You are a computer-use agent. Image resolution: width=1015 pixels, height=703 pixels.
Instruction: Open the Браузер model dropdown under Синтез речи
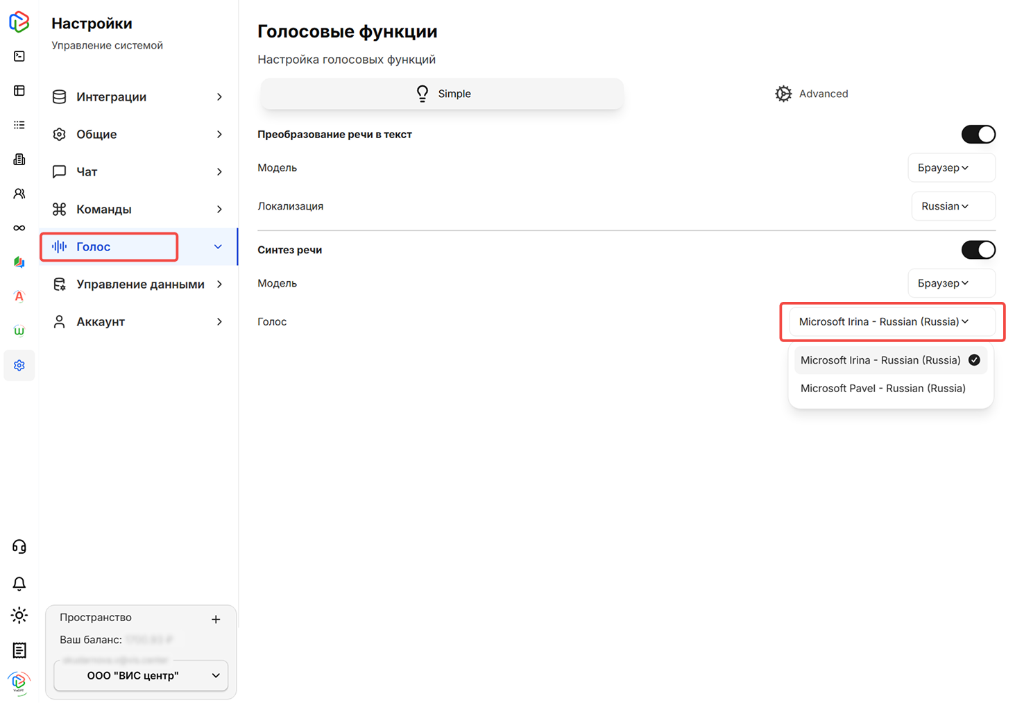(x=951, y=282)
